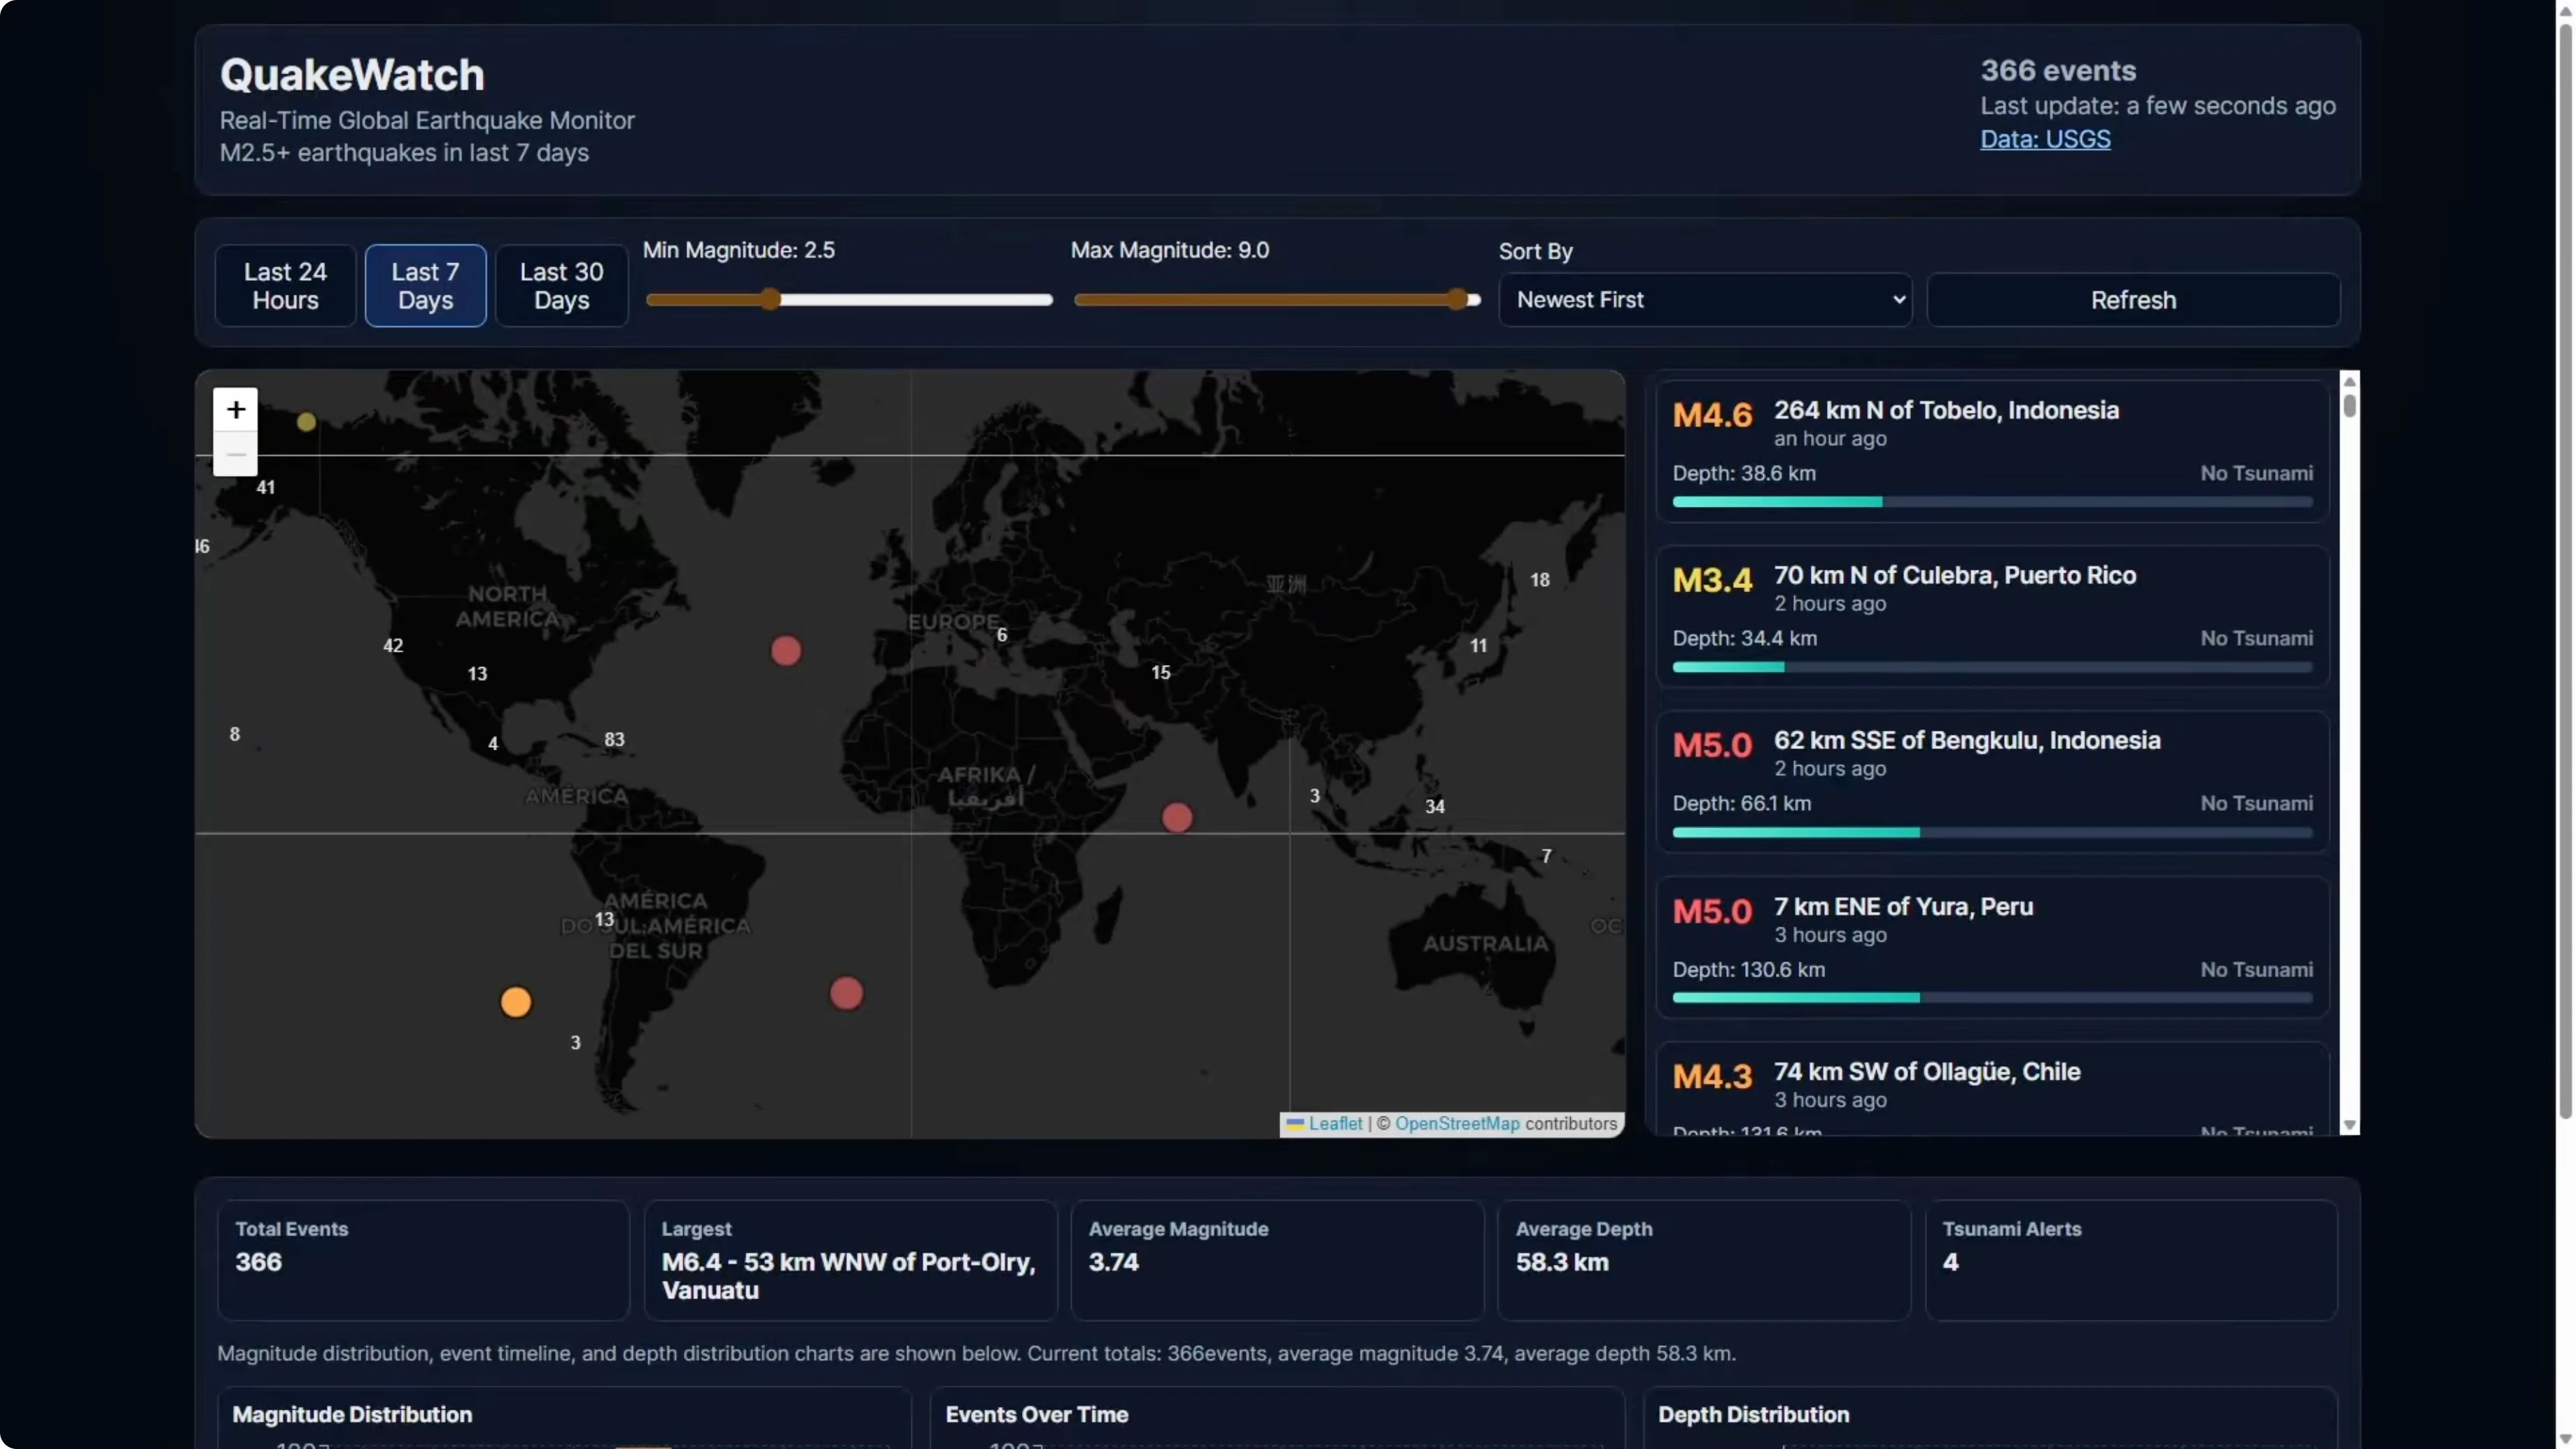
Task: Select the Last 24 Hours filter
Action: pyautogui.click(x=285, y=286)
